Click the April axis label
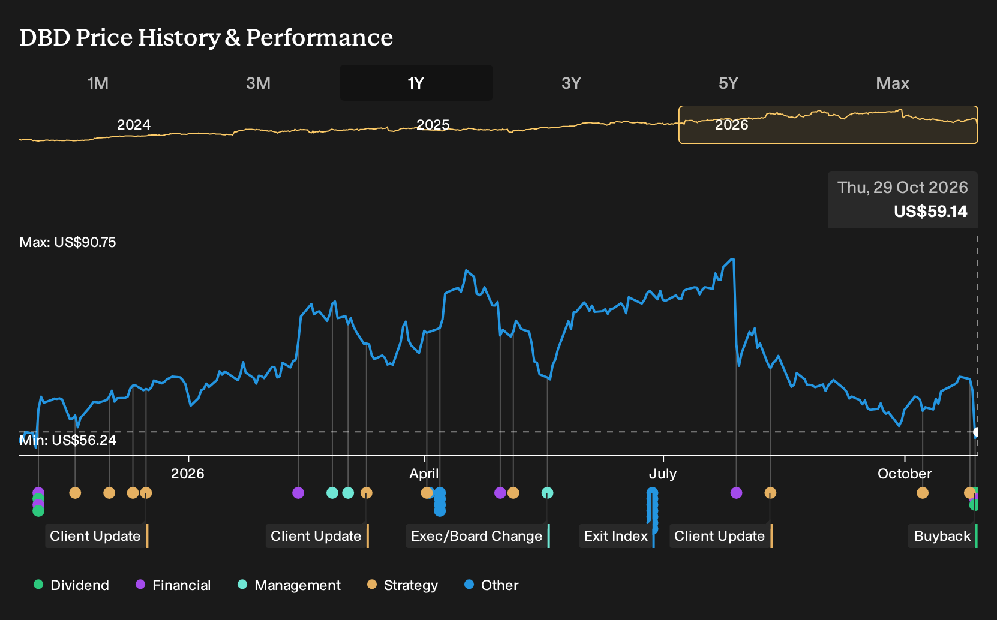The width and height of the screenshot is (997, 620). tap(424, 474)
